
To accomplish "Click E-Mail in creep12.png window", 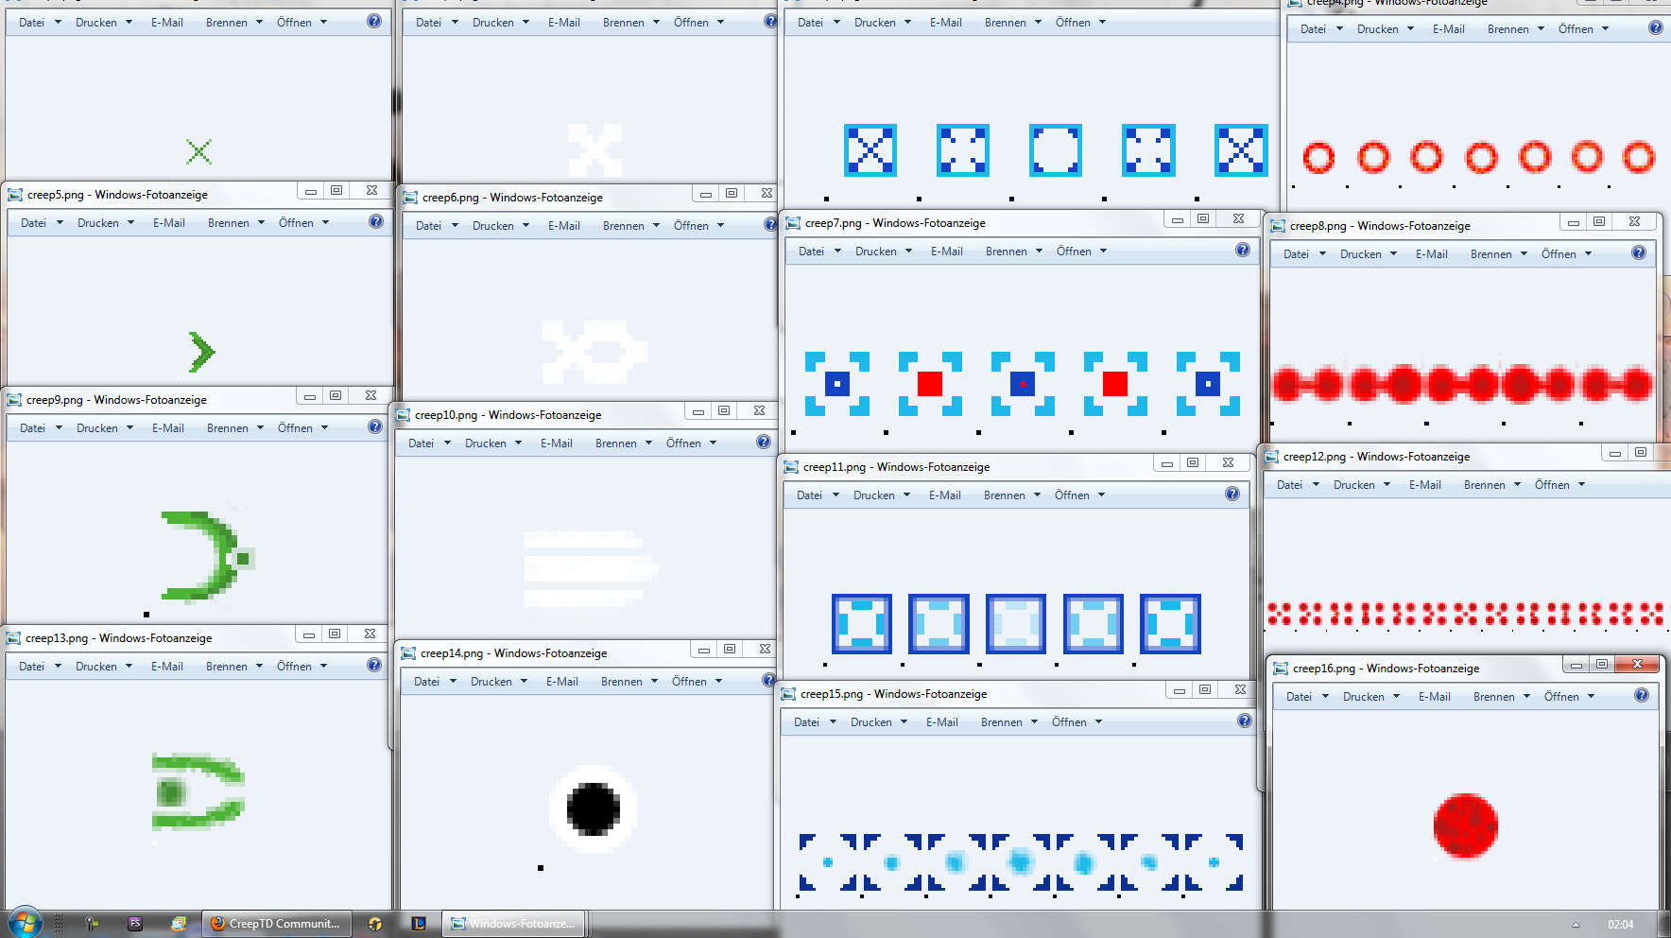I will click(x=1425, y=485).
